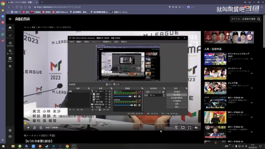Open My List checkmark icon in ABEMA sidebar
The height and width of the screenshot is (149, 265).
point(10,35)
